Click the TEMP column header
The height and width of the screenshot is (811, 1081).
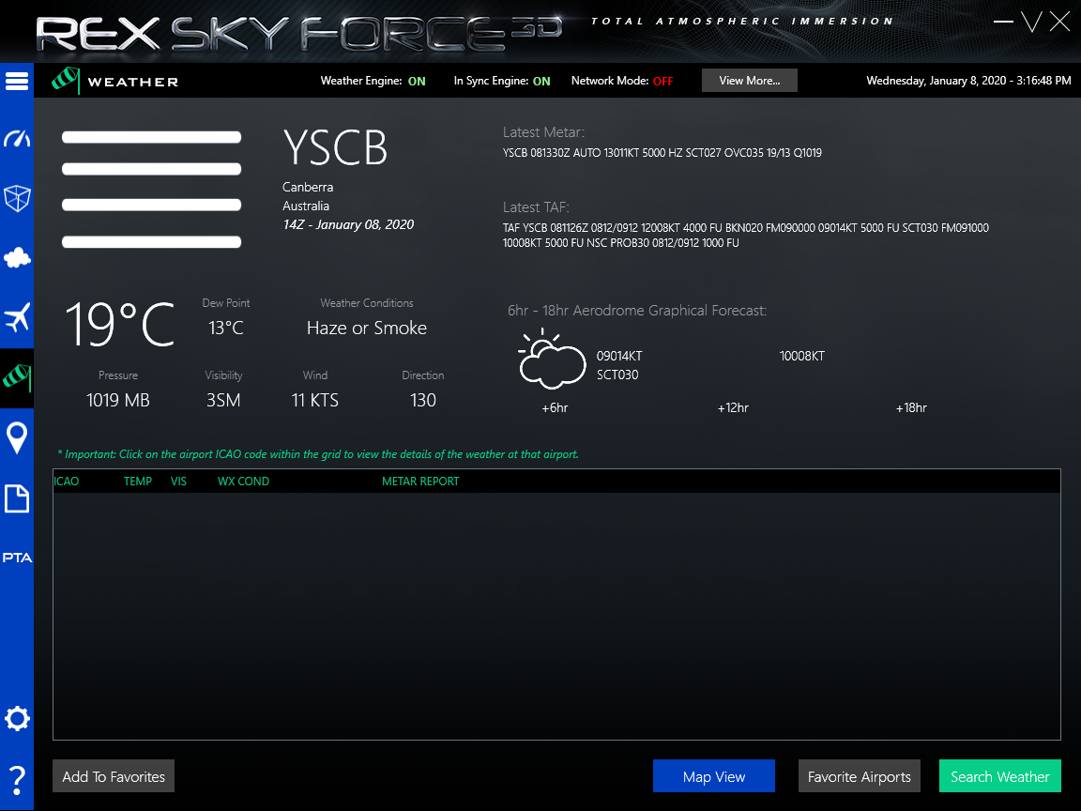pos(138,482)
